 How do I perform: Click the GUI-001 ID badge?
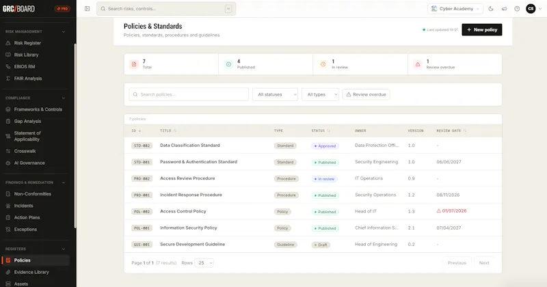[142, 245]
